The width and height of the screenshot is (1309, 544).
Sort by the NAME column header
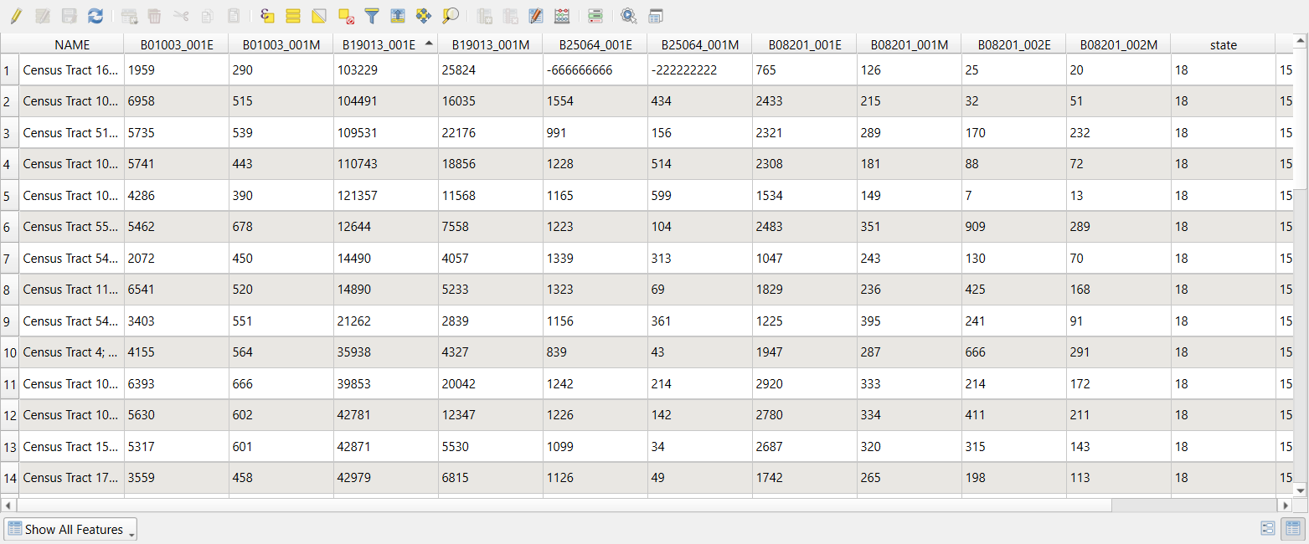click(x=72, y=44)
